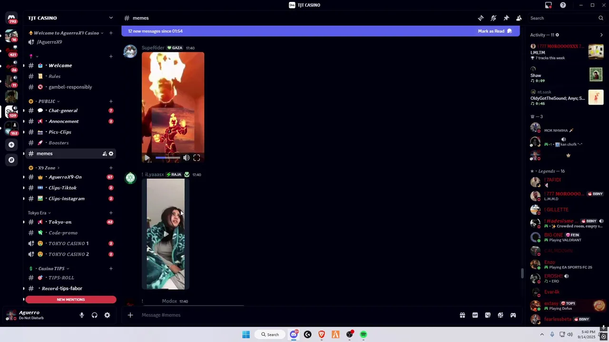Open Record-tips-fabor channel
The height and width of the screenshot is (342, 609).
pyautogui.click(x=70, y=288)
